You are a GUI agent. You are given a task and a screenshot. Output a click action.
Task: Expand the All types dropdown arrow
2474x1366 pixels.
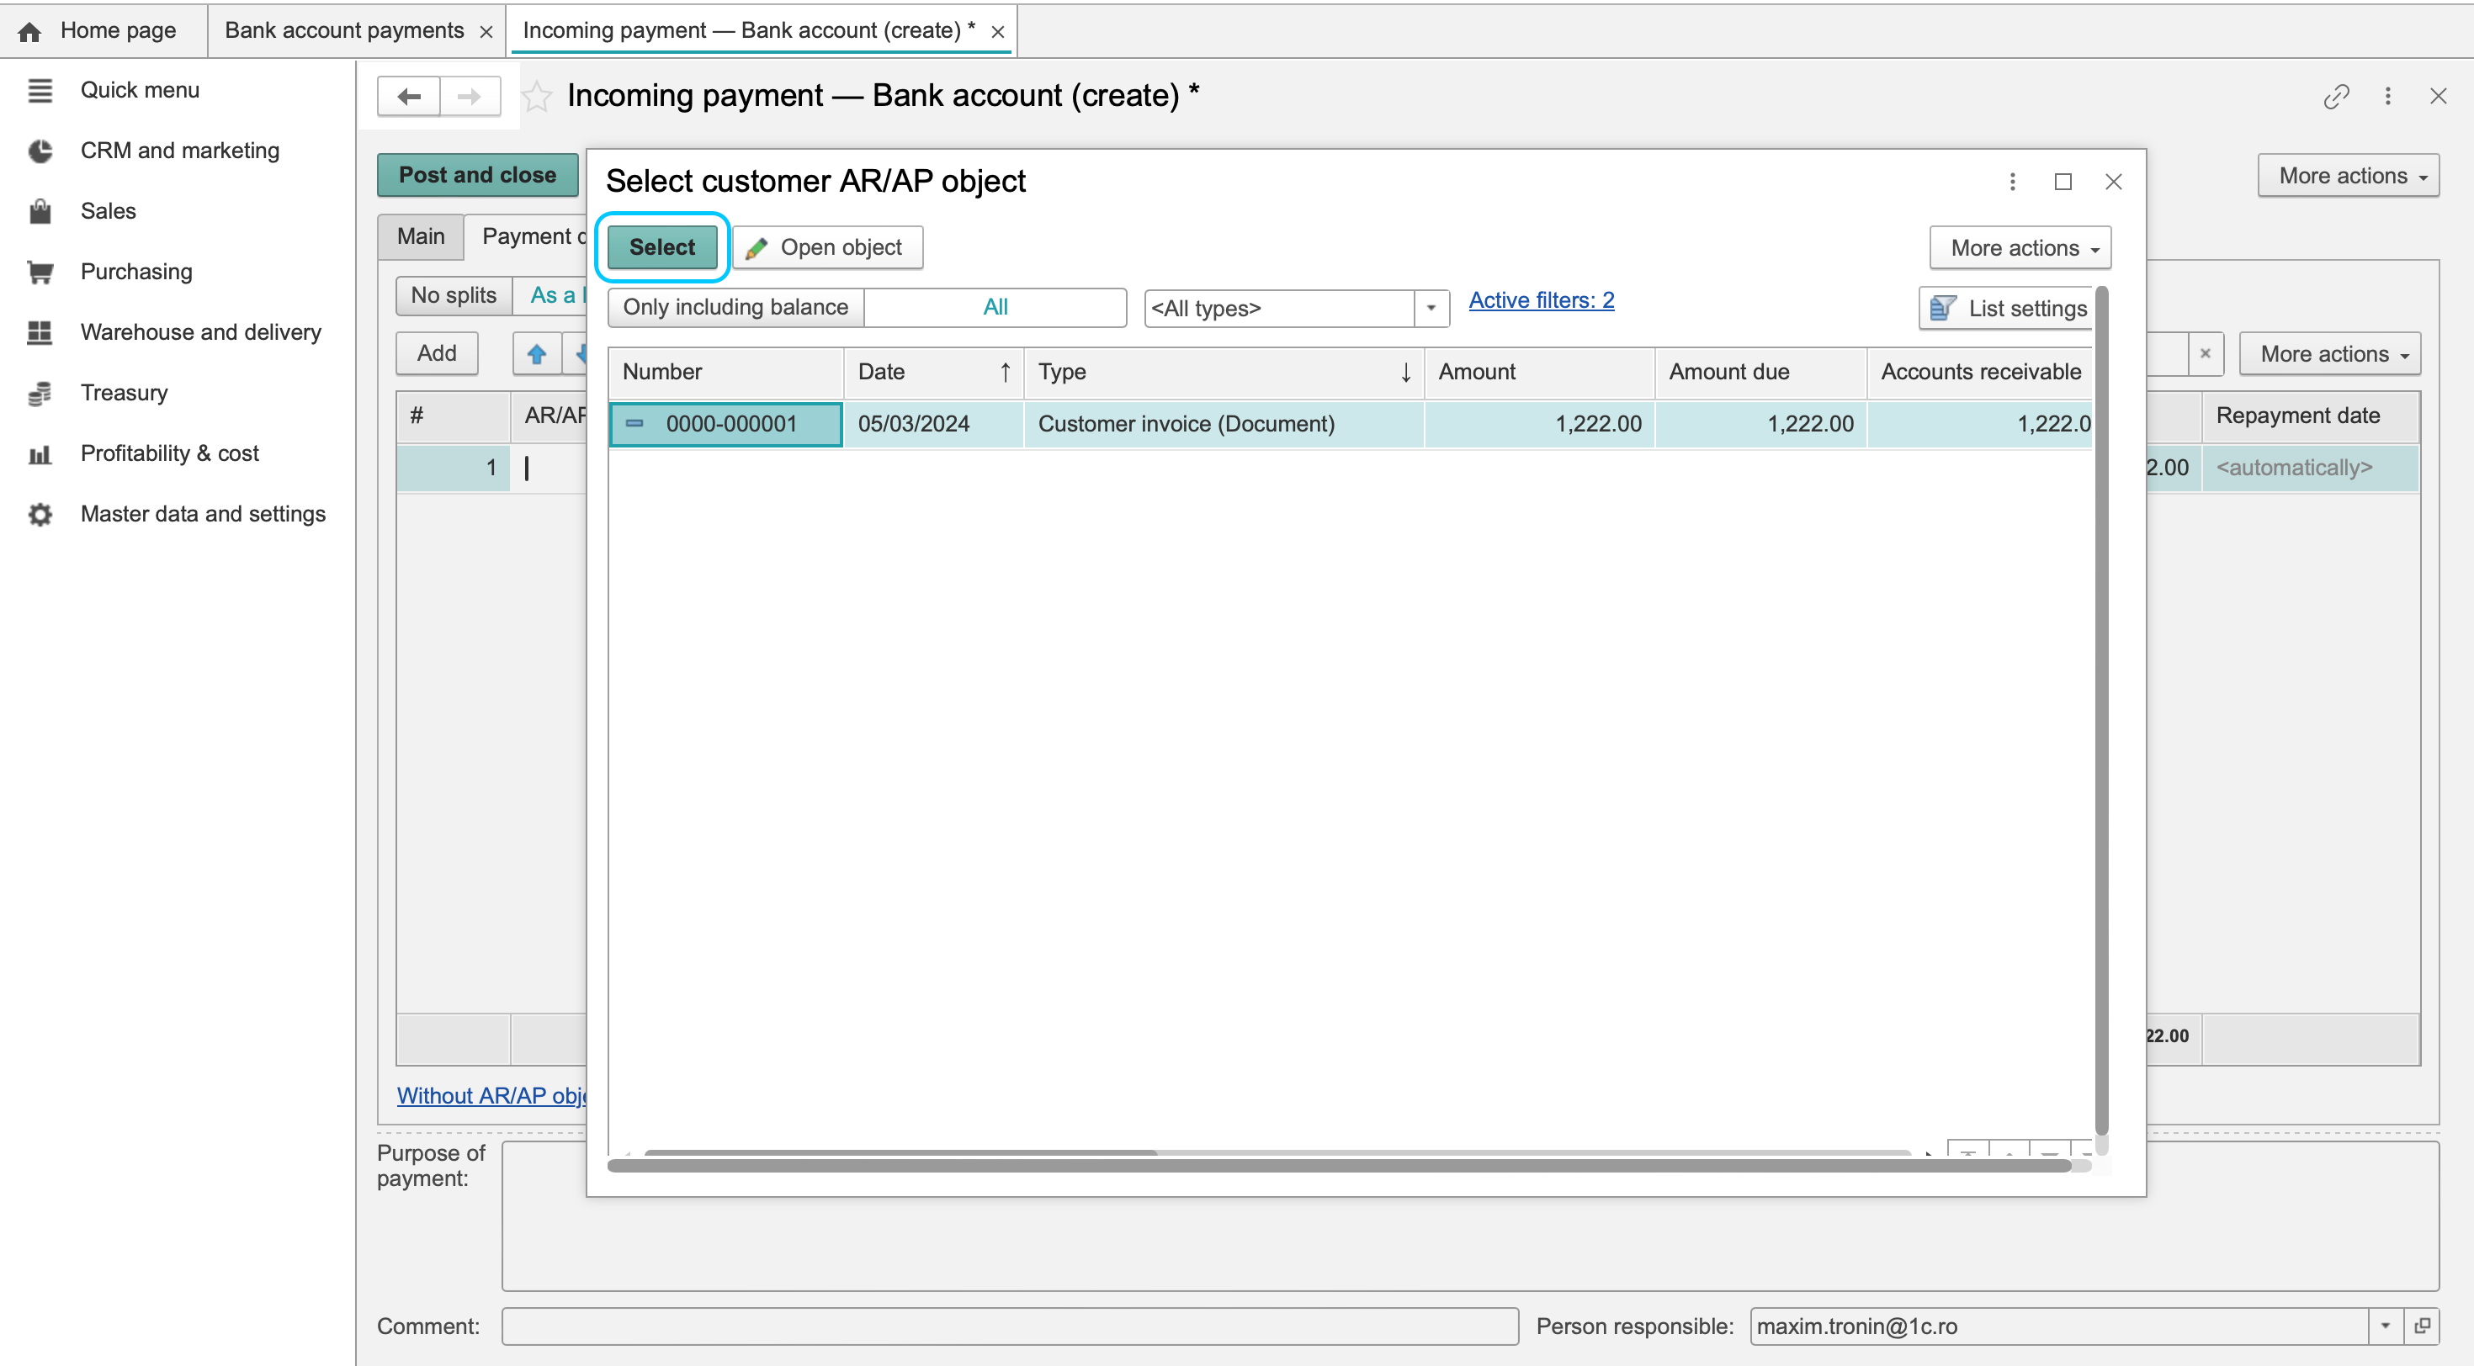tap(1431, 308)
